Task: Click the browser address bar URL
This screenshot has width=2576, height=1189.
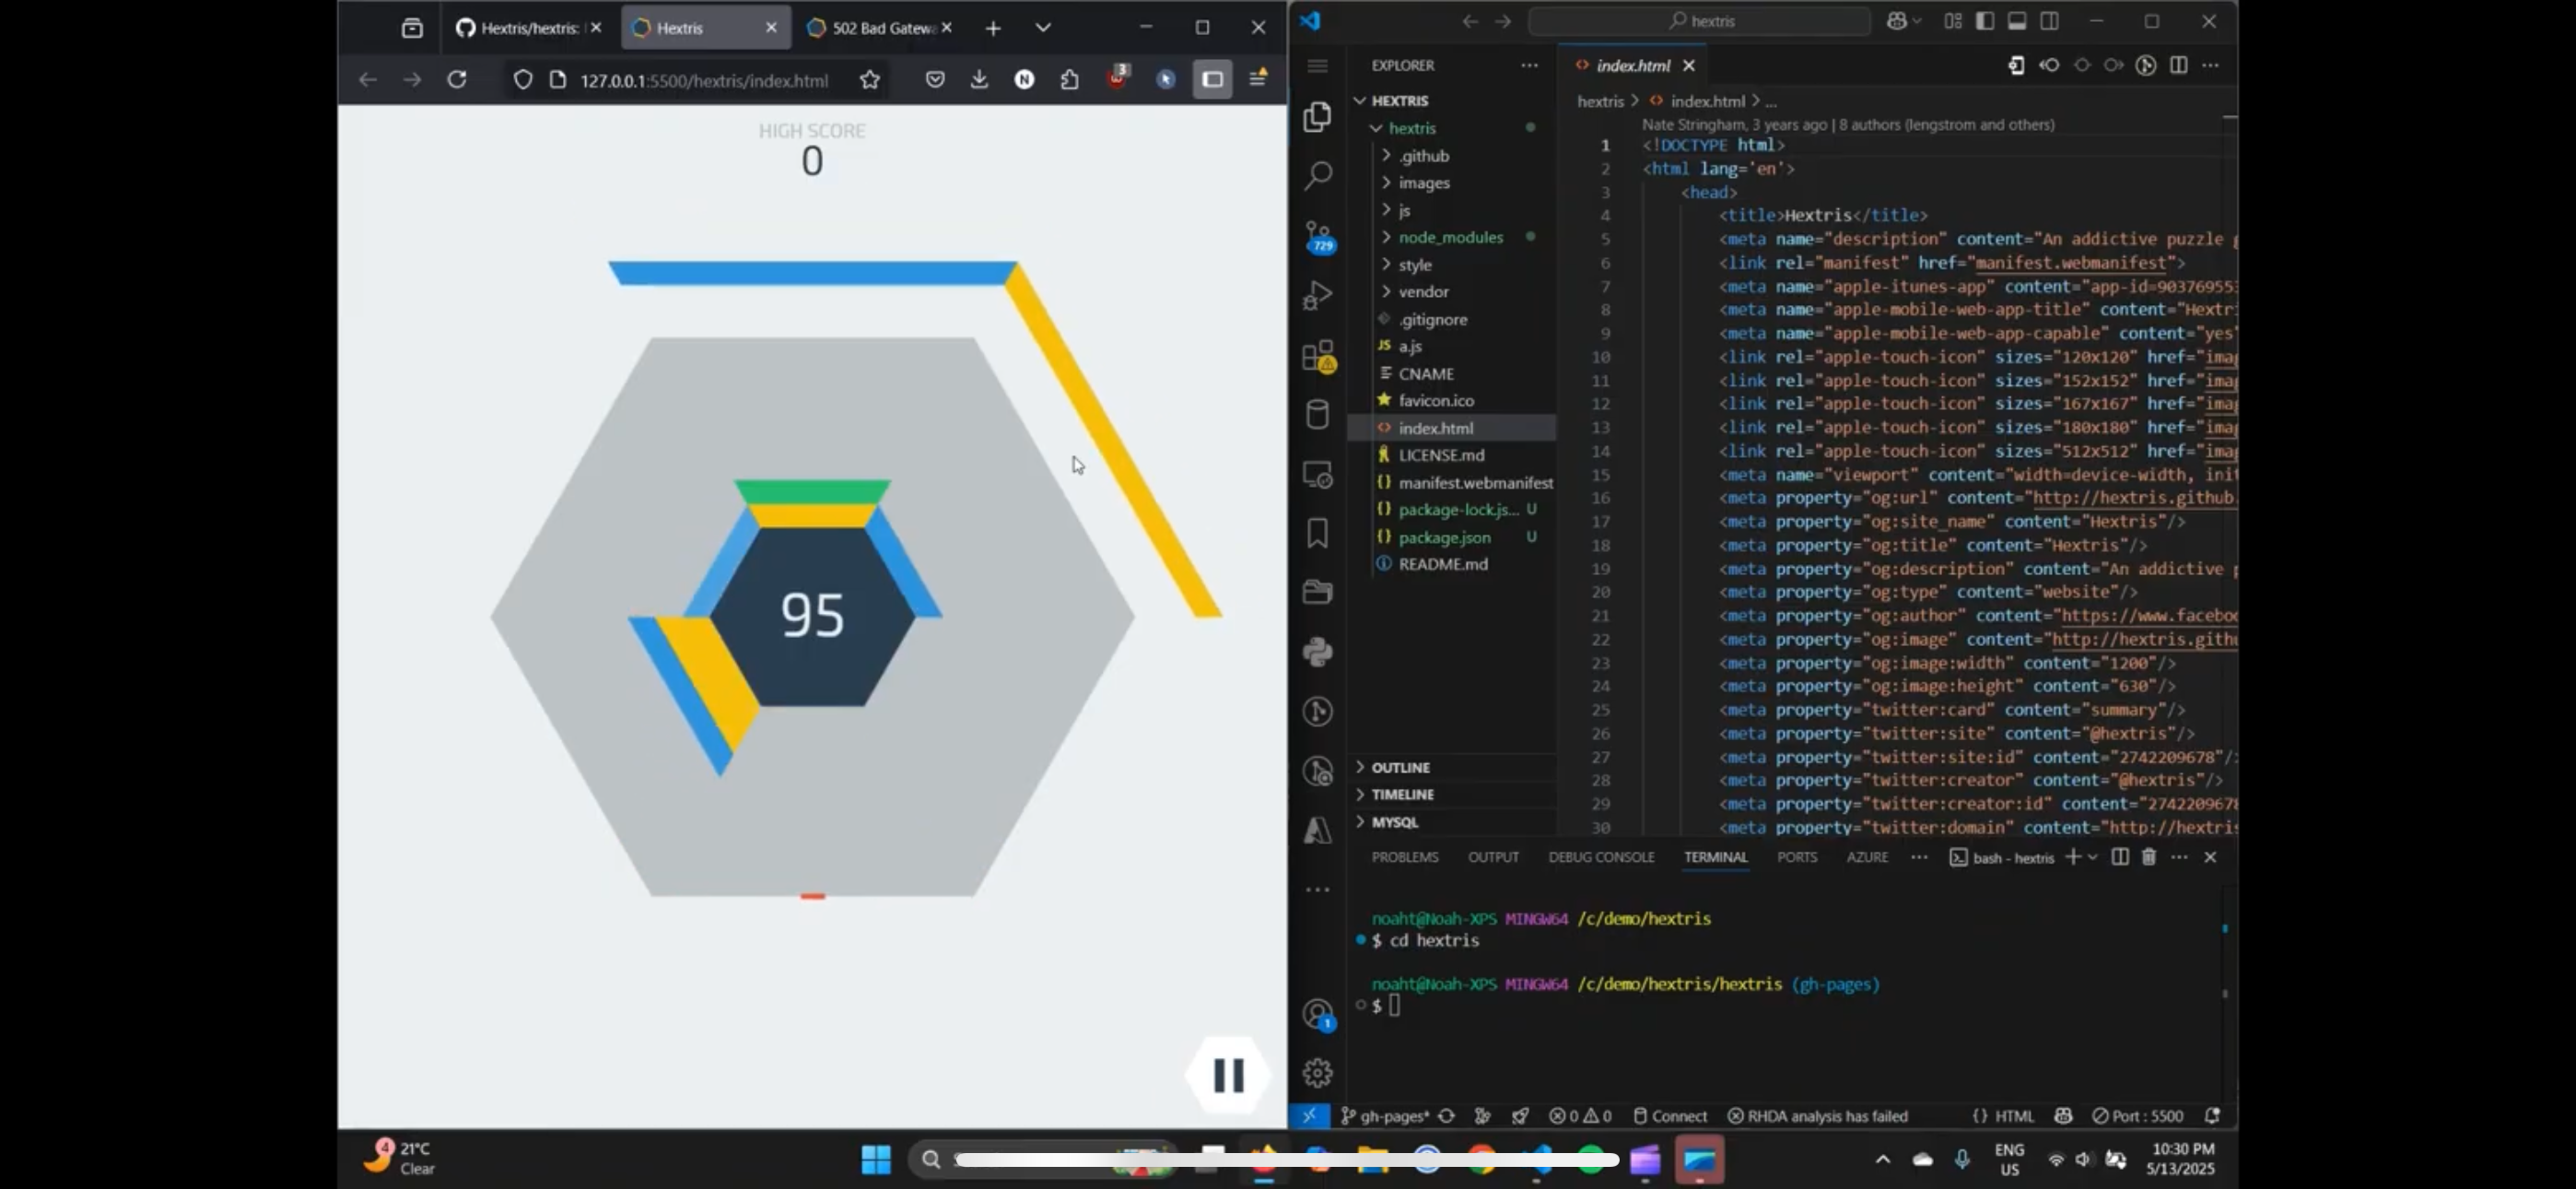Action: click(703, 80)
